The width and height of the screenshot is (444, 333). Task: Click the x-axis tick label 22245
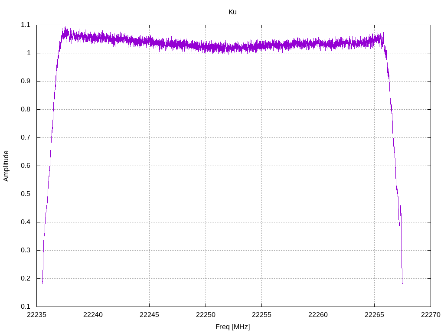pos(149,315)
